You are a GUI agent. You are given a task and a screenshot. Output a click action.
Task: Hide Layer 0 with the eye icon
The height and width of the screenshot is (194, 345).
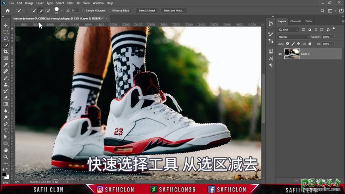tap(280, 54)
